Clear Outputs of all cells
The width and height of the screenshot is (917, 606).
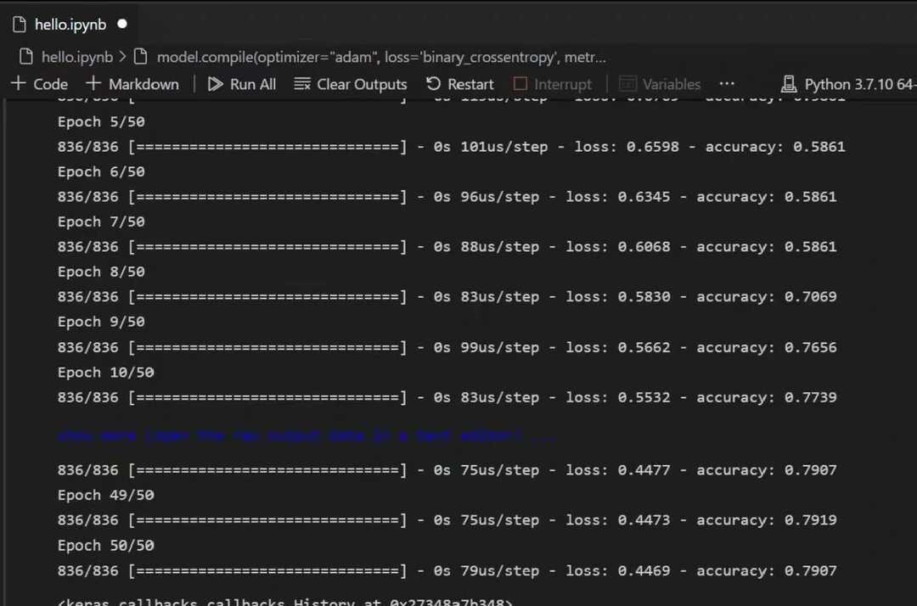tap(351, 84)
